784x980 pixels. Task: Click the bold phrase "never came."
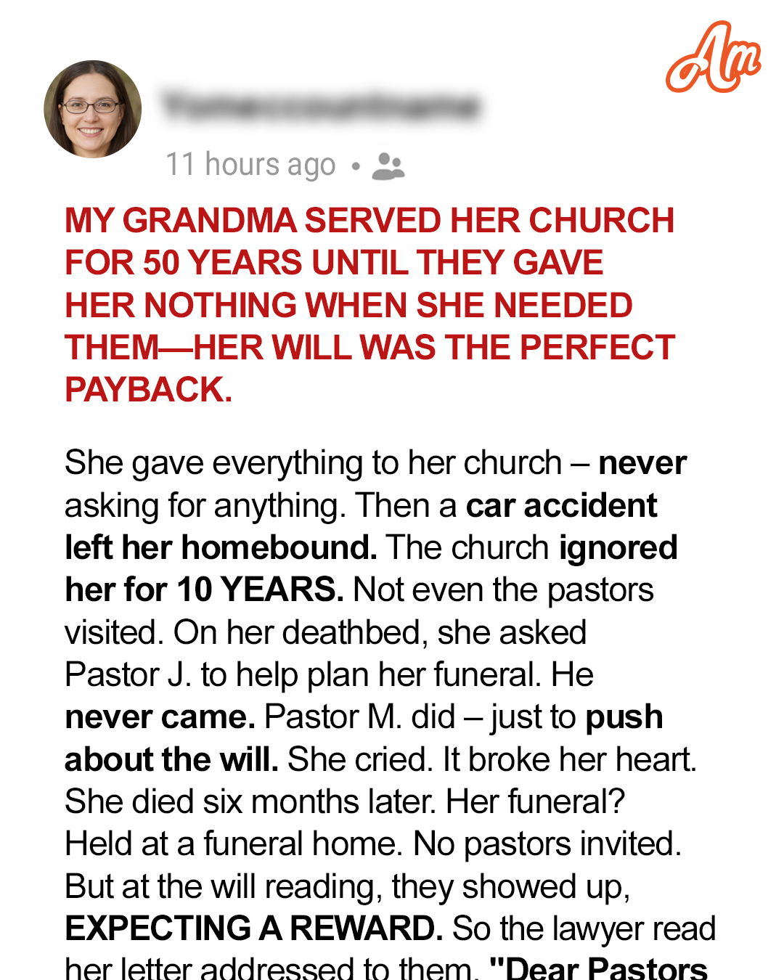160,717
